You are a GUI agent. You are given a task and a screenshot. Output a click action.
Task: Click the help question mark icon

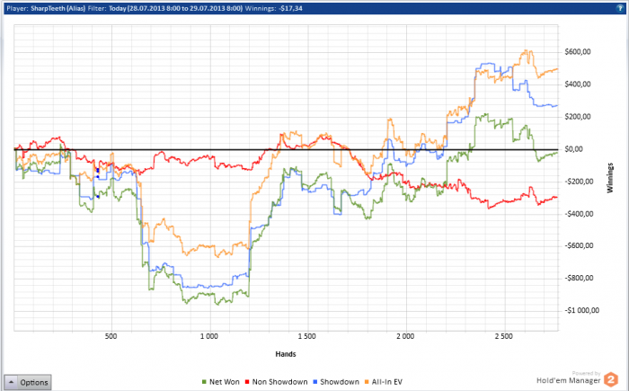[620, 8]
